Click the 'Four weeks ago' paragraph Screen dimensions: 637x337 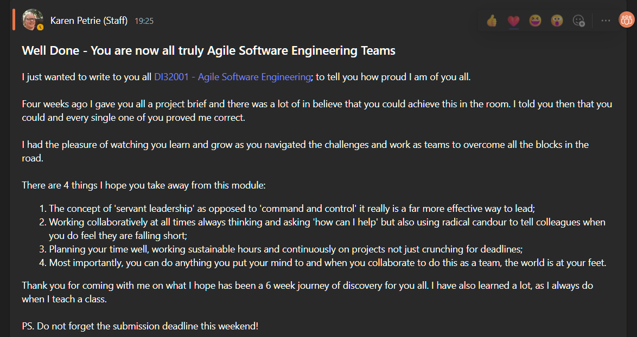click(317, 111)
